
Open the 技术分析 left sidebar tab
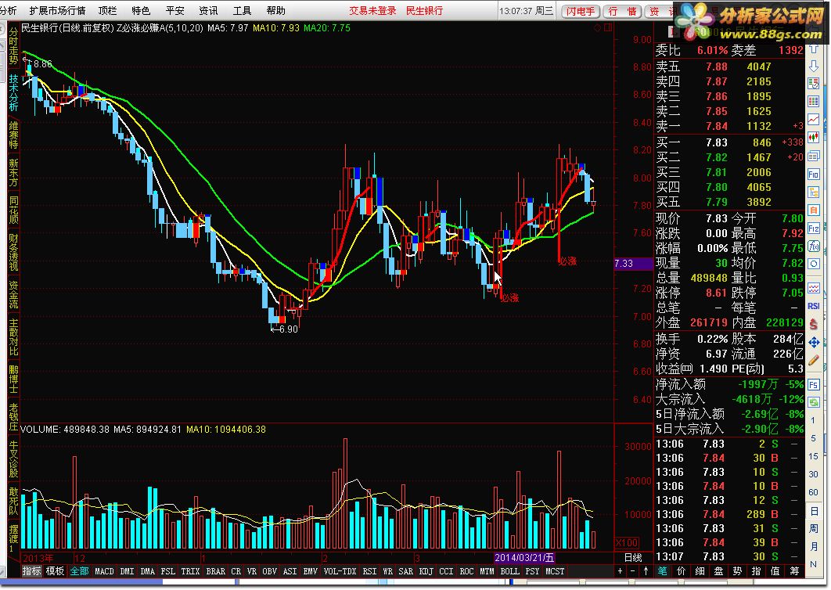click(13, 93)
